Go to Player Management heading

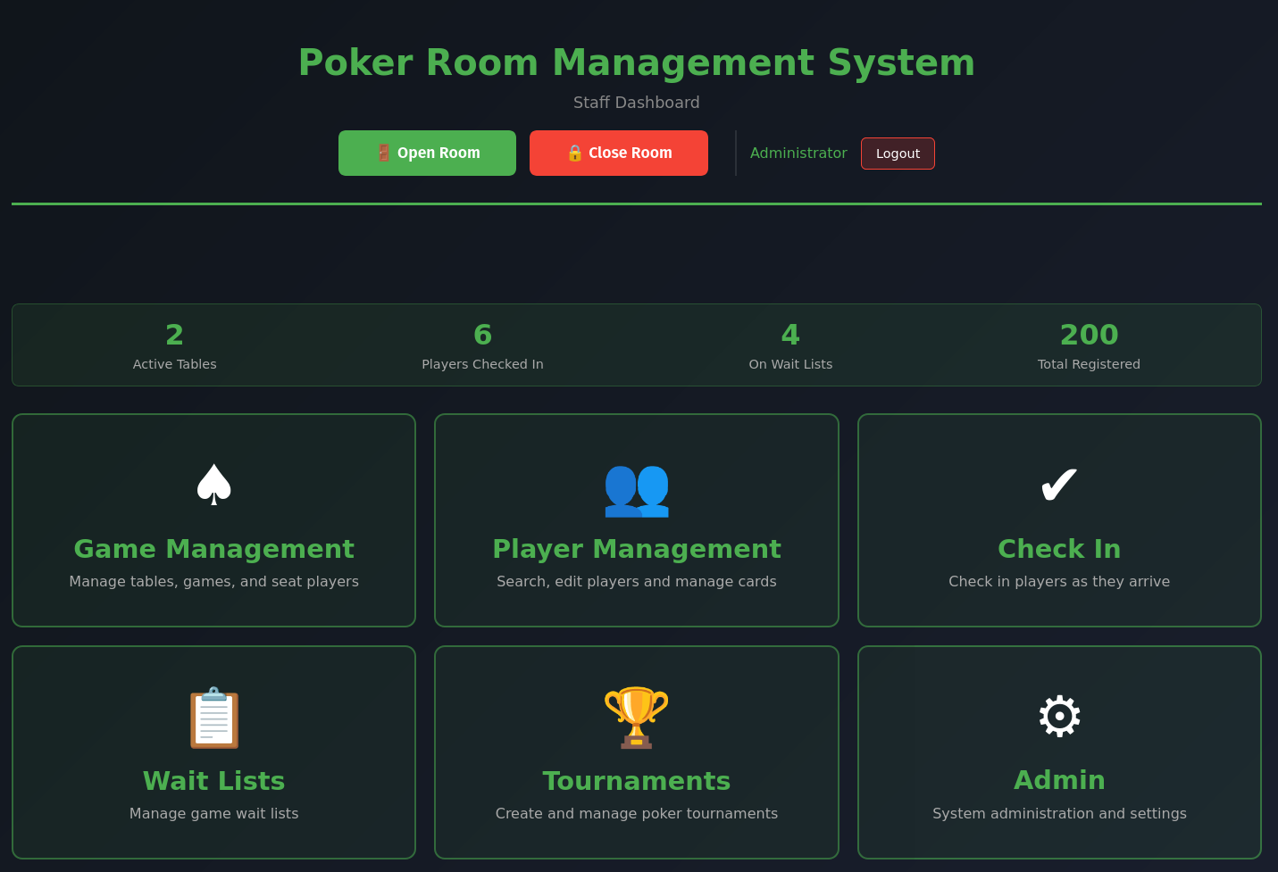[637, 549]
